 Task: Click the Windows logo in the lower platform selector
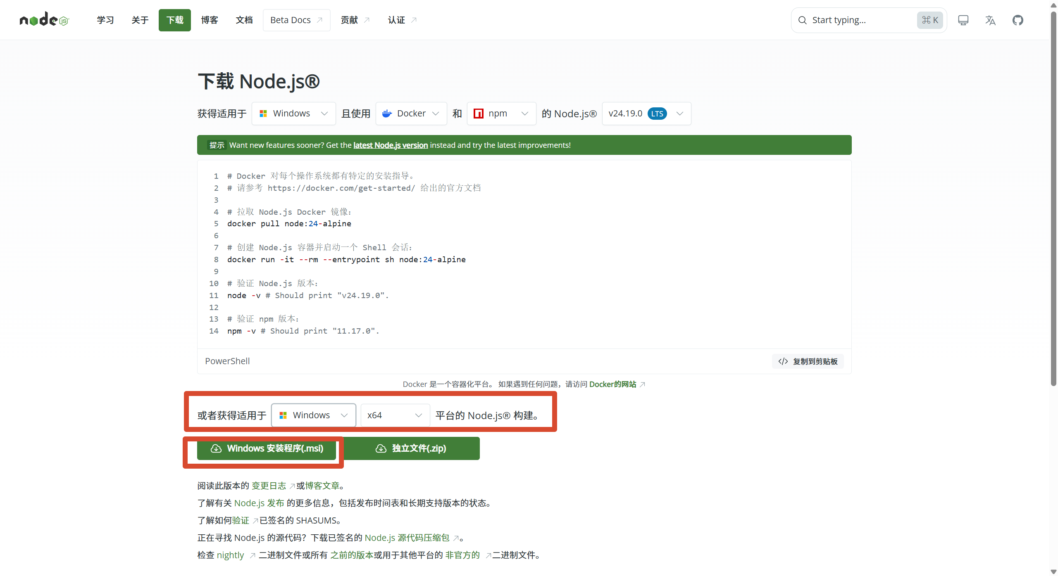pyautogui.click(x=283, y=415)
